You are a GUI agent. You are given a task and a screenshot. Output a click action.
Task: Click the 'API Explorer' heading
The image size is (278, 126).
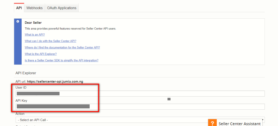pyautogui.click(x=26, y=73)
